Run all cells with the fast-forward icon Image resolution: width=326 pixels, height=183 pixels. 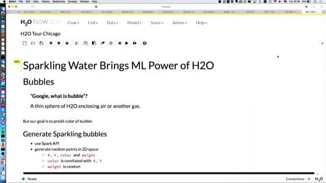coord(134,43)
